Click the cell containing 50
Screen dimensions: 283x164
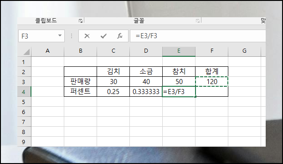point(179,82)
